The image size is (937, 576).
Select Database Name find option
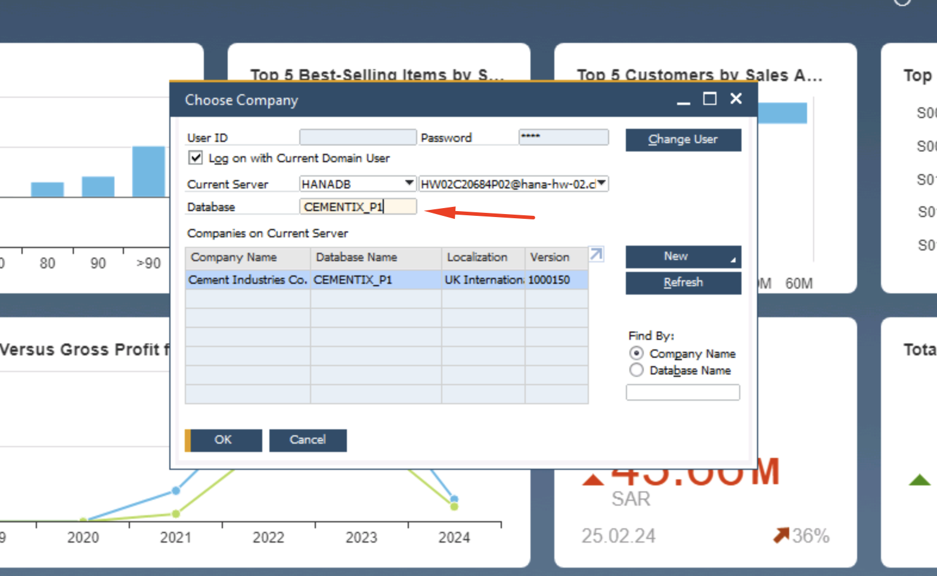point(637,370)
